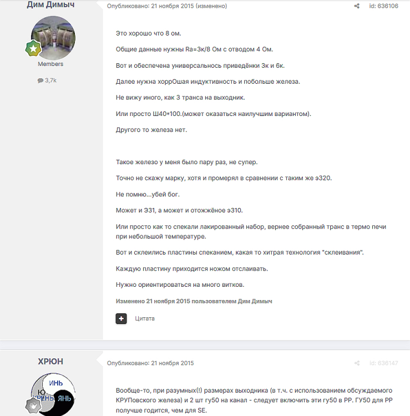This screenshot has width=410, height=416.
Task: Open the Дим Димыч username link
Action: (x=50, y=4)
